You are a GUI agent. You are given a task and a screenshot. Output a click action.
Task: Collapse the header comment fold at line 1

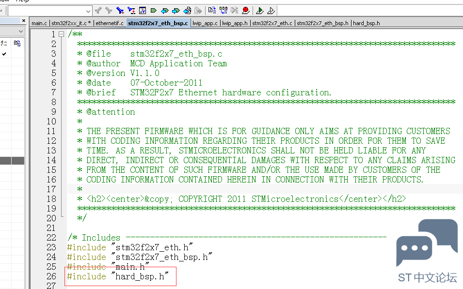pyautogui.click(x=62, y=34)
